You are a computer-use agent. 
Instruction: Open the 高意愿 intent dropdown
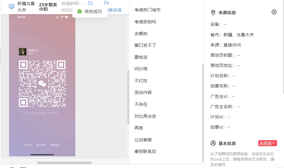click(x=268, y=143)
